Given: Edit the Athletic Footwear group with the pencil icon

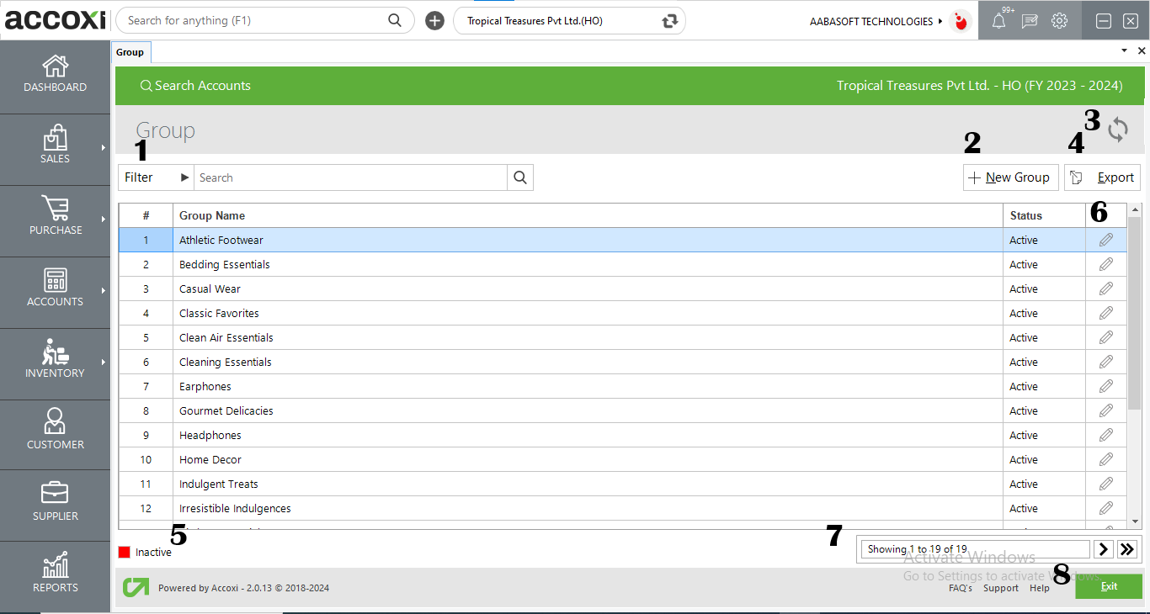Looking at the screenshot, I should click(1105, 240).
